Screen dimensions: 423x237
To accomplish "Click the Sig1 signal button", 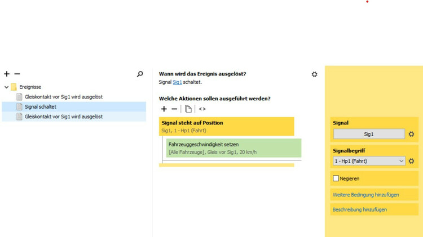I will pos(369,134).
